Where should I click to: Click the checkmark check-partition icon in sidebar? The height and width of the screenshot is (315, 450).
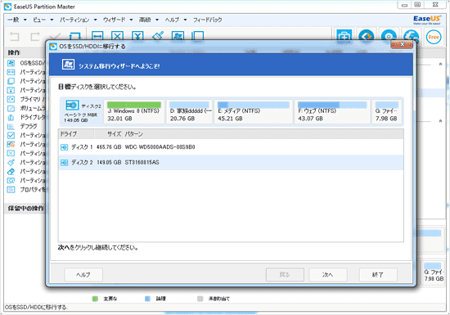(11, 135)
